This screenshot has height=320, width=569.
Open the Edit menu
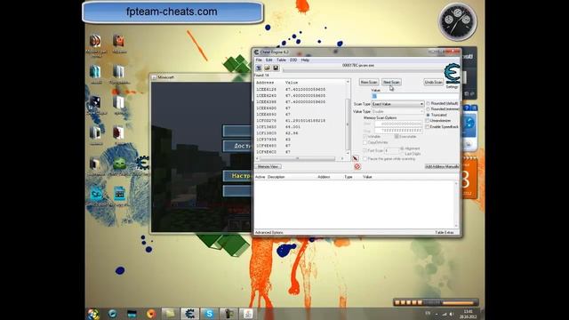pyautogui.click(x=268, y=60)
